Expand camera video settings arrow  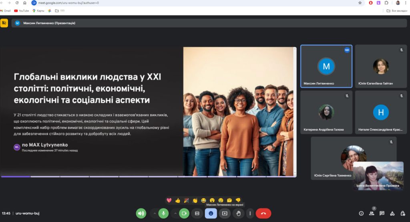(x=175, y=214)
